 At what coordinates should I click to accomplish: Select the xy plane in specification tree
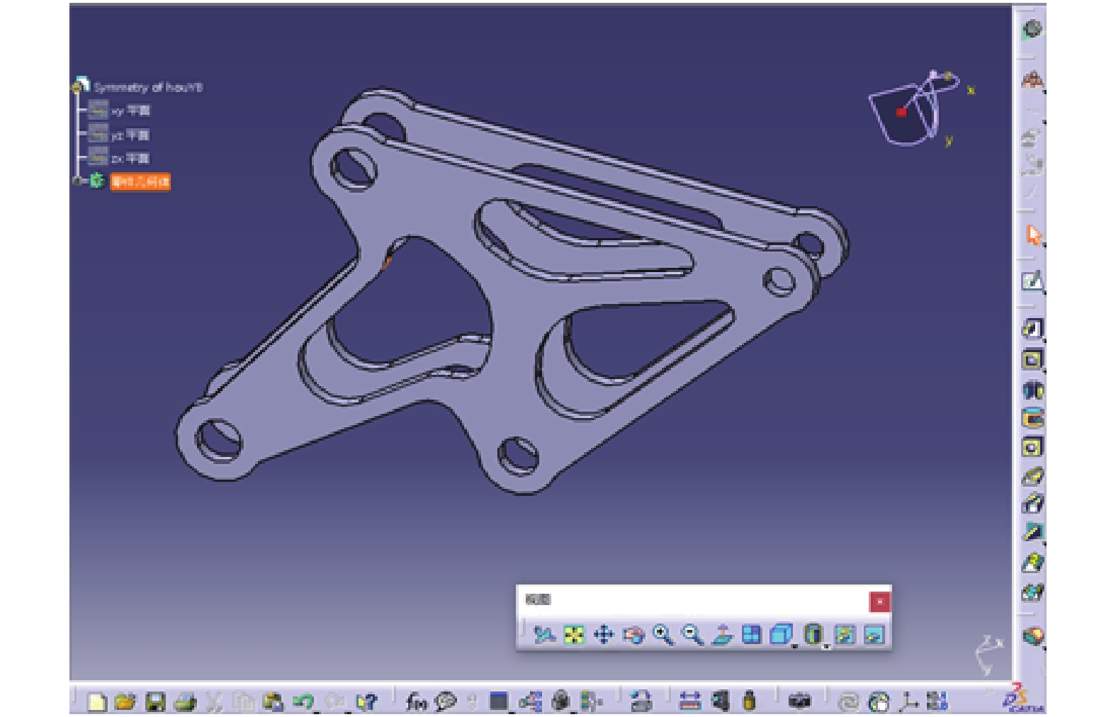pos(130,111)
